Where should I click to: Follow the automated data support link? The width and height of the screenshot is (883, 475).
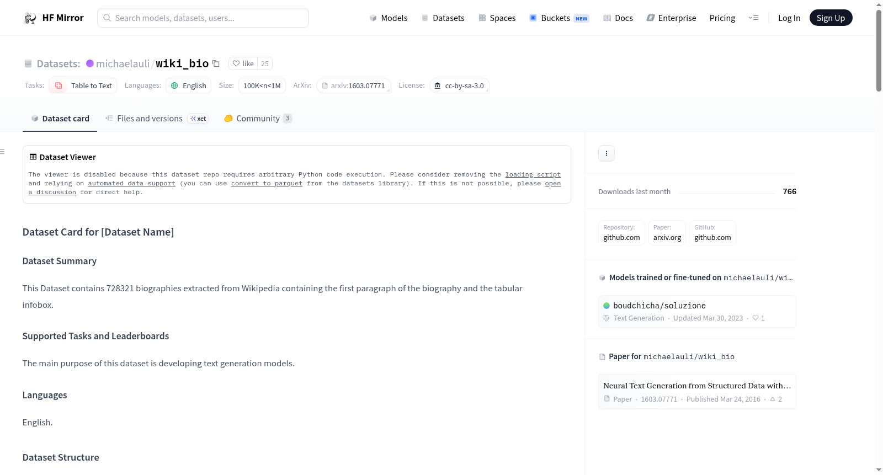pyautogui.click(x=131, y=183)
